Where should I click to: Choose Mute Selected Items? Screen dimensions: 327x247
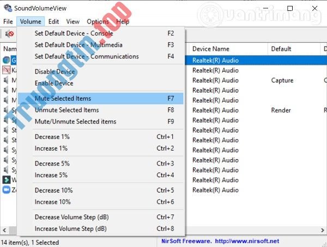tap(101, 99)
